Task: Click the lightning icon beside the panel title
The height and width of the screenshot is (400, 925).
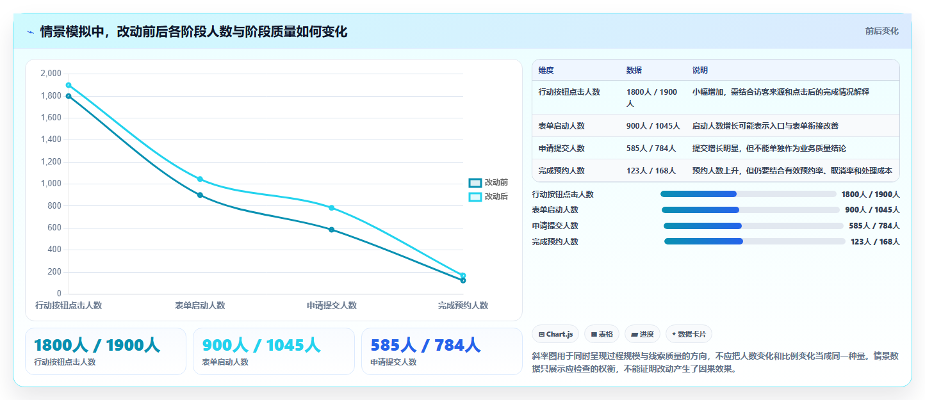Action: (31, 32)
